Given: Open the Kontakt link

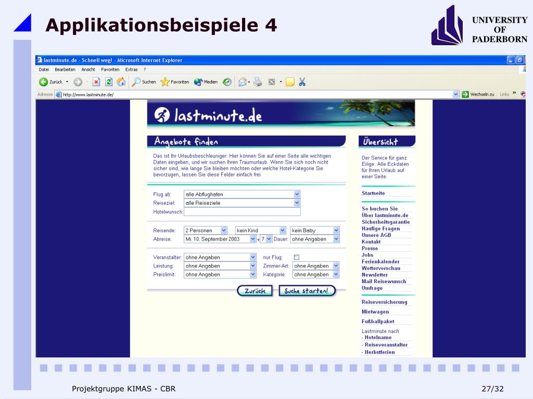Looking at the screenshot, I should (371, 242).
